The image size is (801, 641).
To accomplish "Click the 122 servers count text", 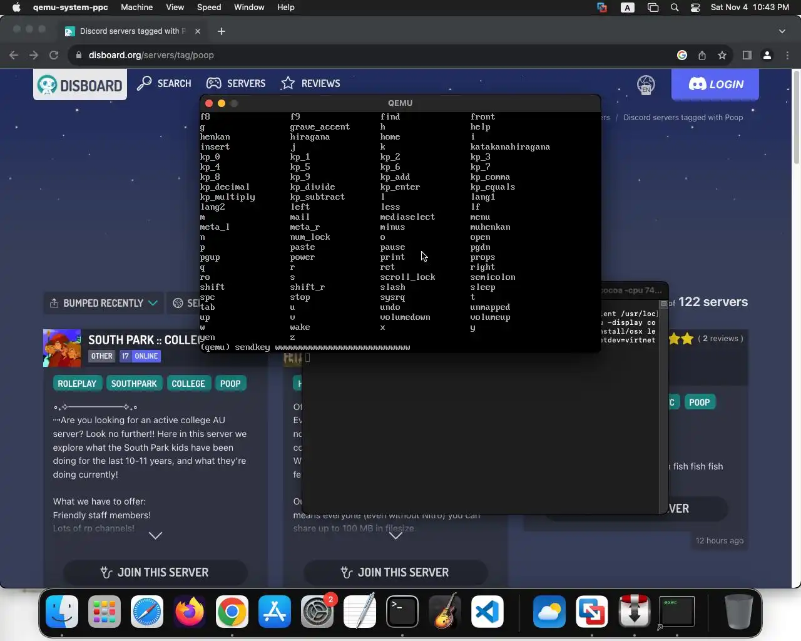I will [713, 302].
